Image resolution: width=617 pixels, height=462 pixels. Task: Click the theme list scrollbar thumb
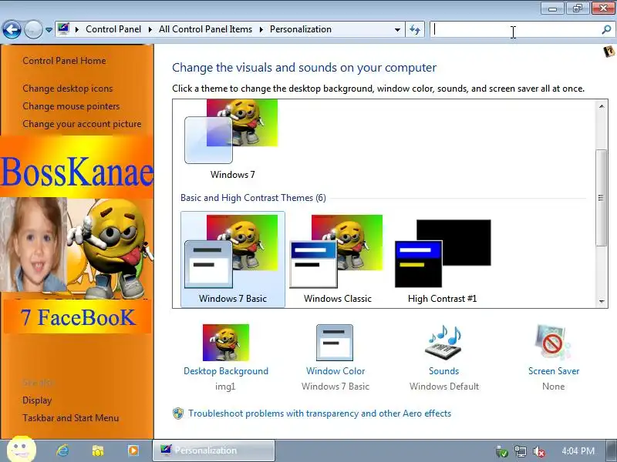[x=602, y=198]
